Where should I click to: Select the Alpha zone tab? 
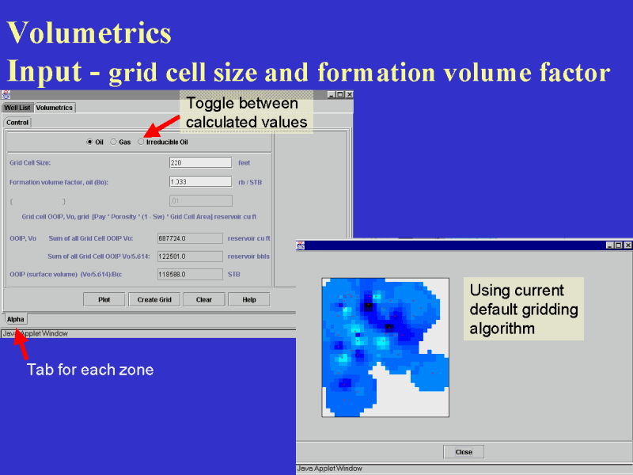(x=15, y=319)
